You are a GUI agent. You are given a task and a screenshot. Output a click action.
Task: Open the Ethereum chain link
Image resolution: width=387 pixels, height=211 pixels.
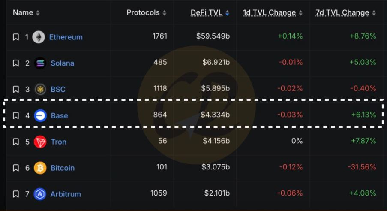[66, 37]
